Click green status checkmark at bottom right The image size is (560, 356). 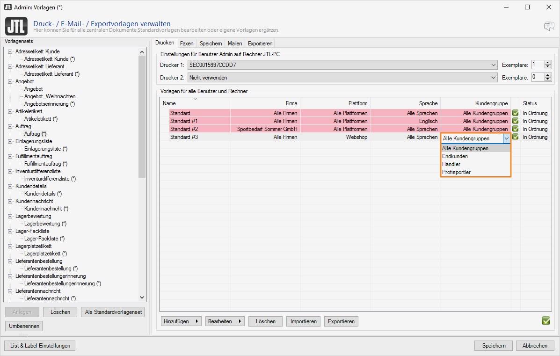545,320
